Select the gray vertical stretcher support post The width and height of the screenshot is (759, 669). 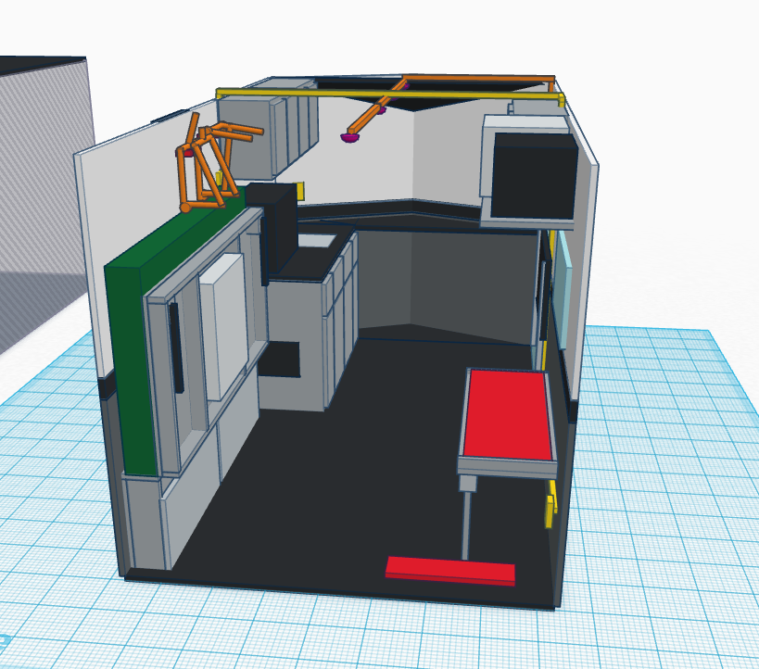click(x=465, y=525)
